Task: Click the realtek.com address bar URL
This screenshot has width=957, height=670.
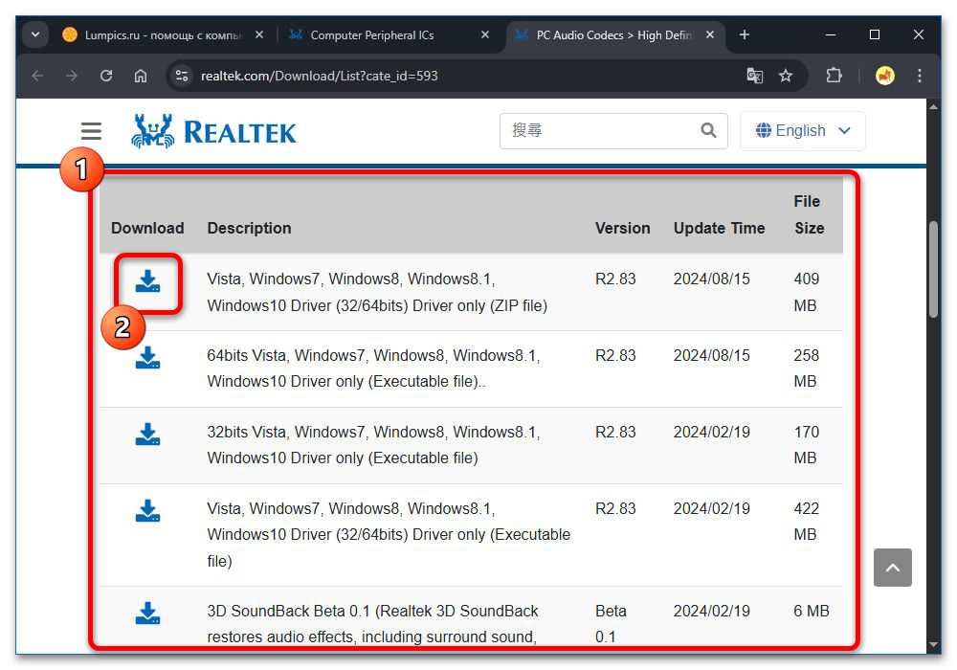Action: pyautogui.click(x=320, y=76)
